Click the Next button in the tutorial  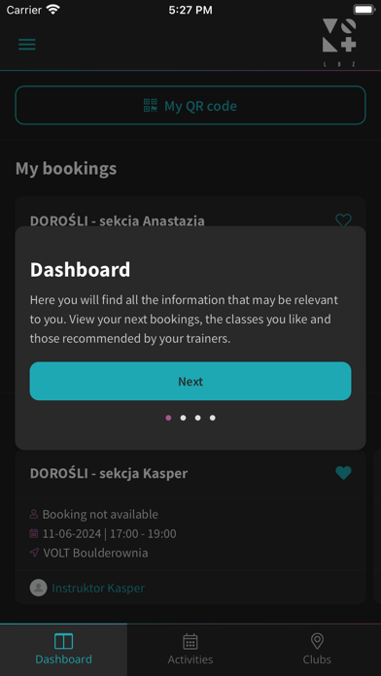pyautogui.click(x=190, y=381)
